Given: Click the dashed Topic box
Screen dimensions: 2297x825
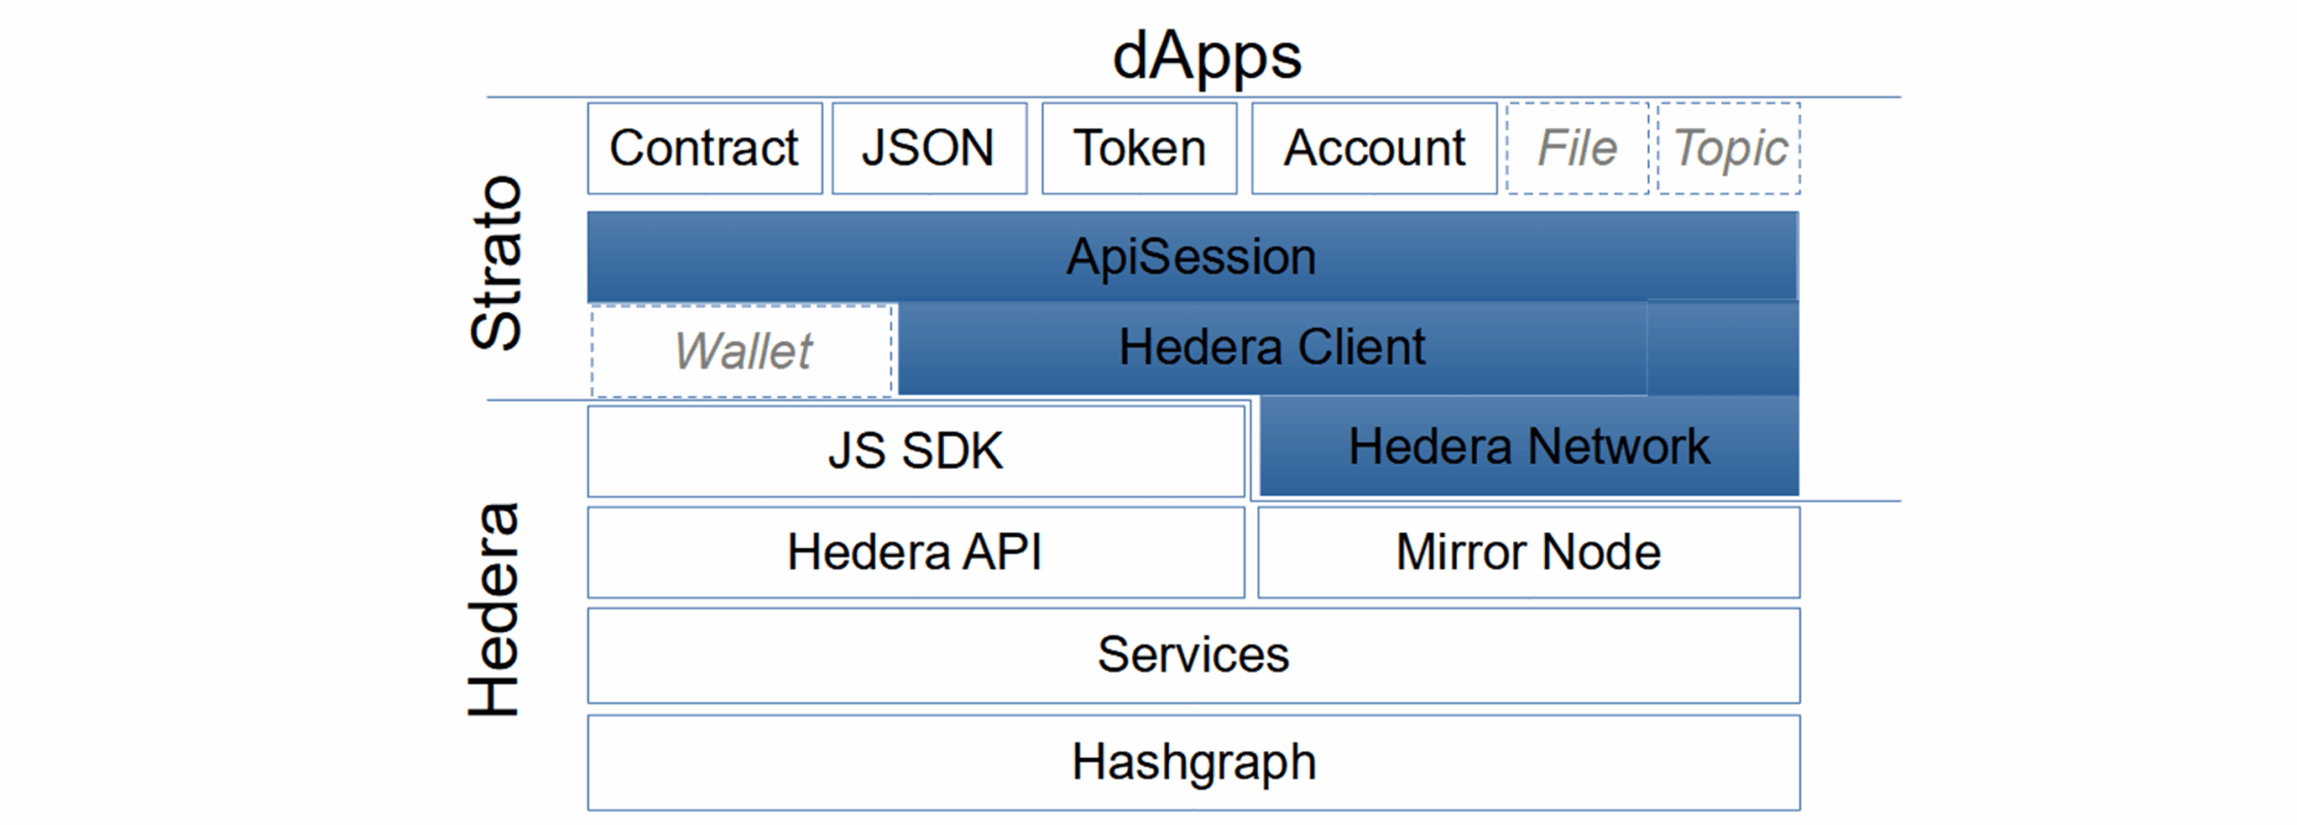Looking at the screenshot, I should pyautogui.click(x=1729, y=149).
